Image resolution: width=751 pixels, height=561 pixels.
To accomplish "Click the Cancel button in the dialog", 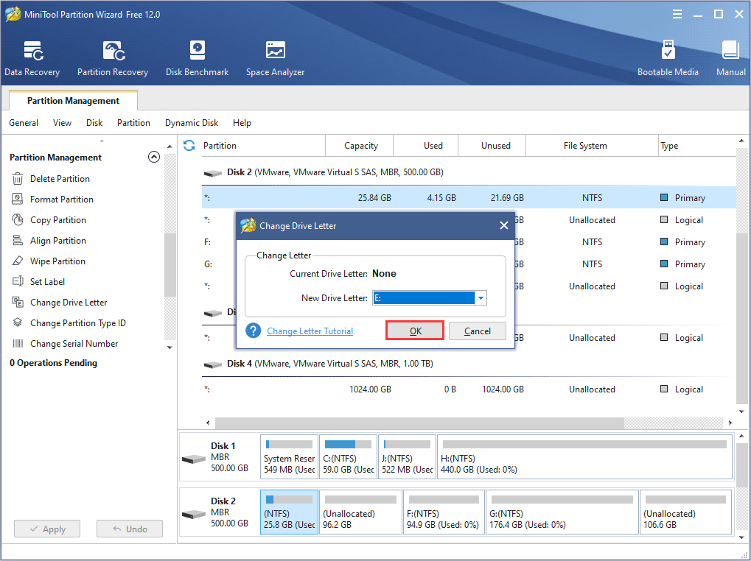I will tap(478, 331).
